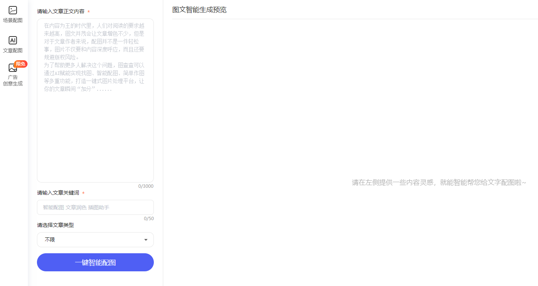Click the red 限免 badge
Image resolution: width=538 pixels, height=286 pixels.
21,64
